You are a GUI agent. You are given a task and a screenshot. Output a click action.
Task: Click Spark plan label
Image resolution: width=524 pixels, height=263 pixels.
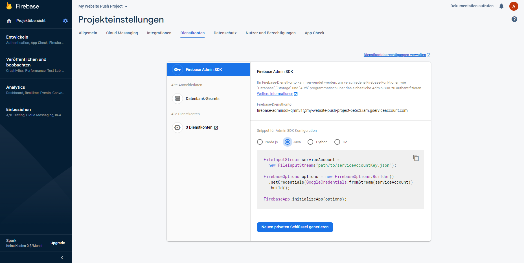pyautogui.click(x=11, y=240)
